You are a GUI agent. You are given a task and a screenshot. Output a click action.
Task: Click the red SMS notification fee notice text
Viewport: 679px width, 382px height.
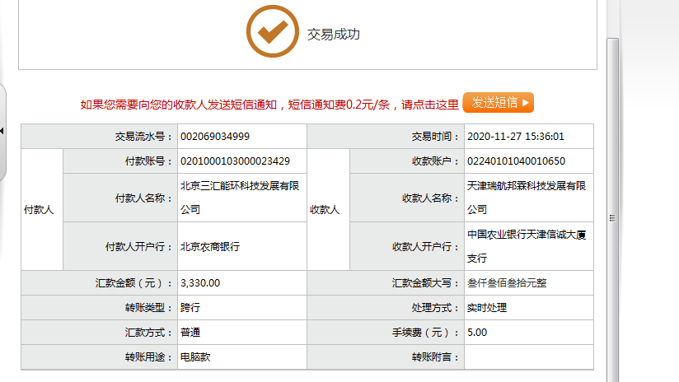click(269, 105)
